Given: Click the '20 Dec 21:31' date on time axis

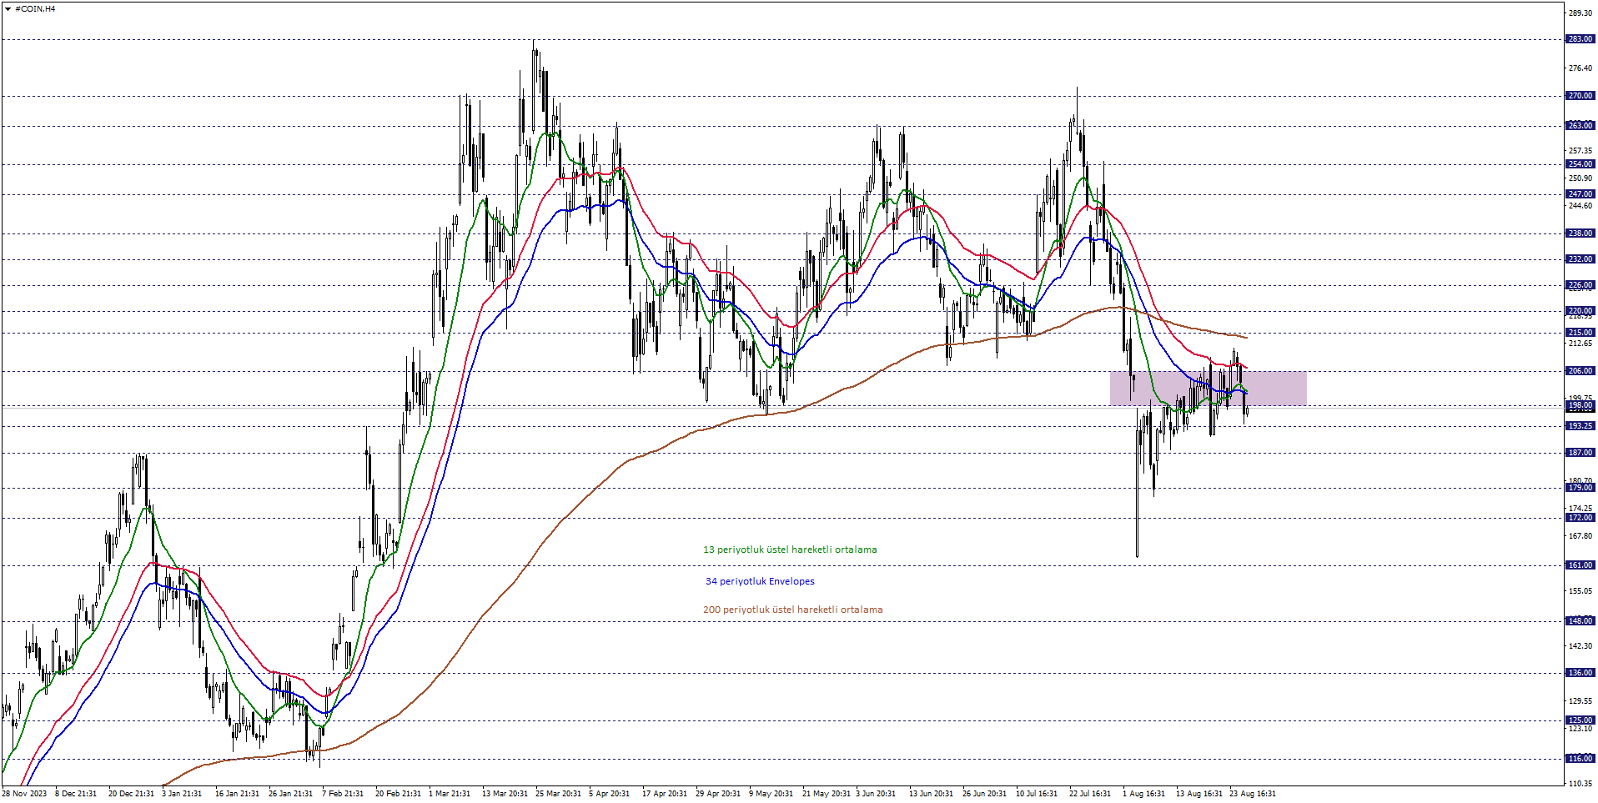Looking at the screenshot, I should point(131,794).
